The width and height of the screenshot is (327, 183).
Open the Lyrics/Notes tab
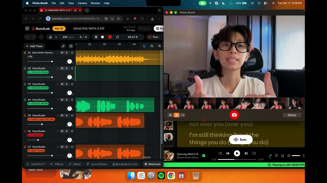[x=97, y=164]
